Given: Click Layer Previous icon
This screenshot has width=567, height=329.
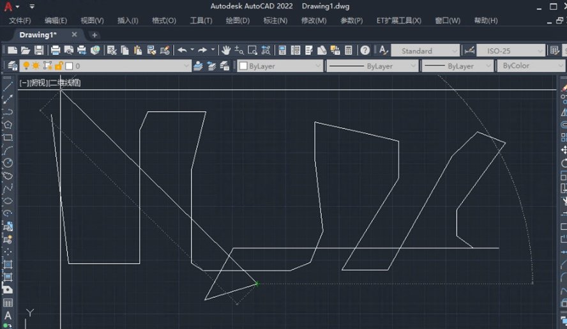Looking at the screenshot, I should pos(211,66).
